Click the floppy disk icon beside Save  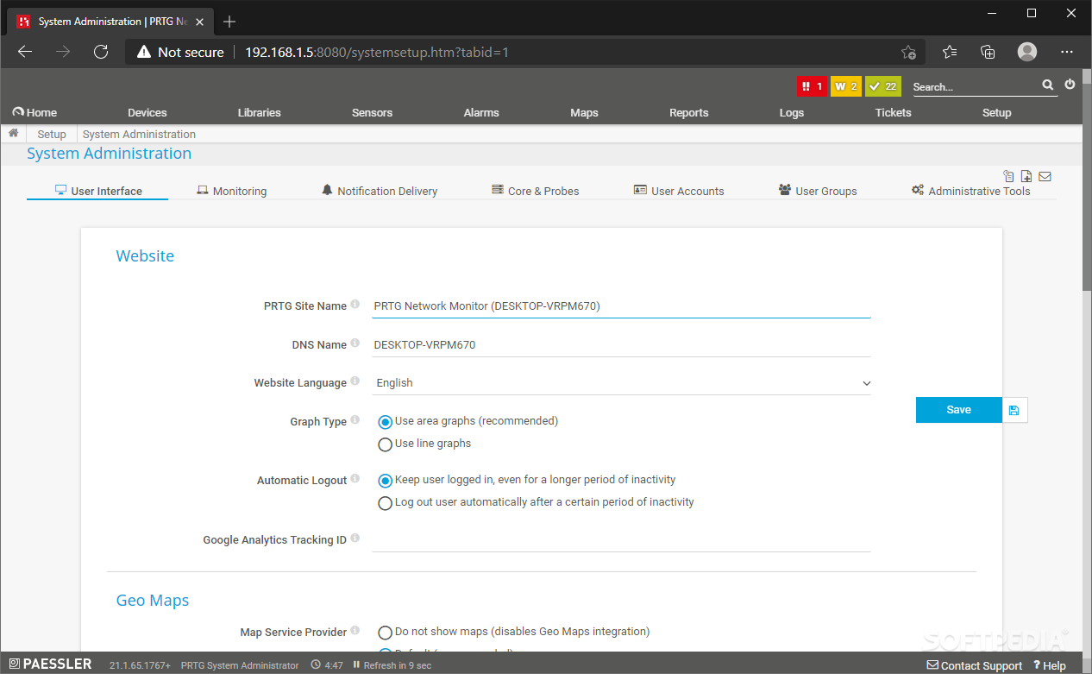1014,410
